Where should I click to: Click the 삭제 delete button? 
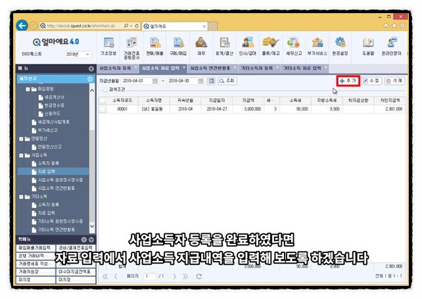(394, 81)
